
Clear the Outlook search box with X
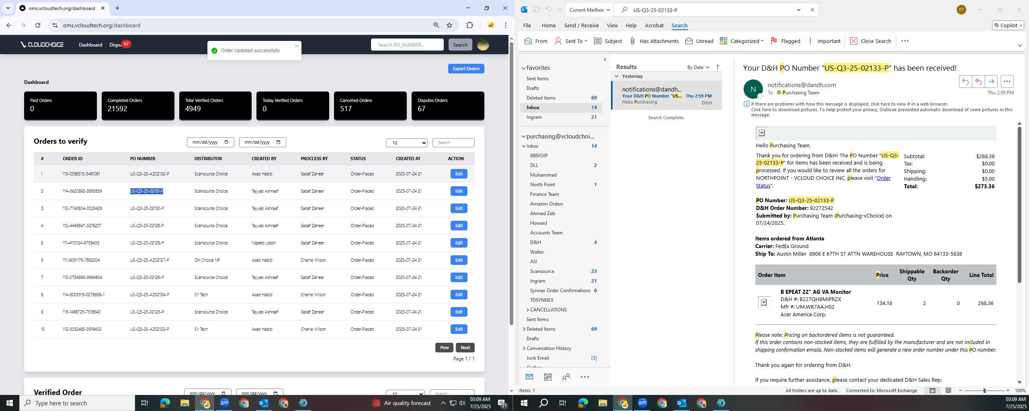click(x=812, y=10)
